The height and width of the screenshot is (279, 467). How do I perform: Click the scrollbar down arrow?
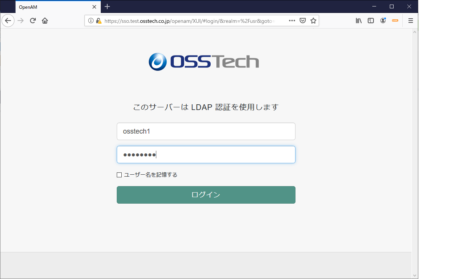point(415,275)
